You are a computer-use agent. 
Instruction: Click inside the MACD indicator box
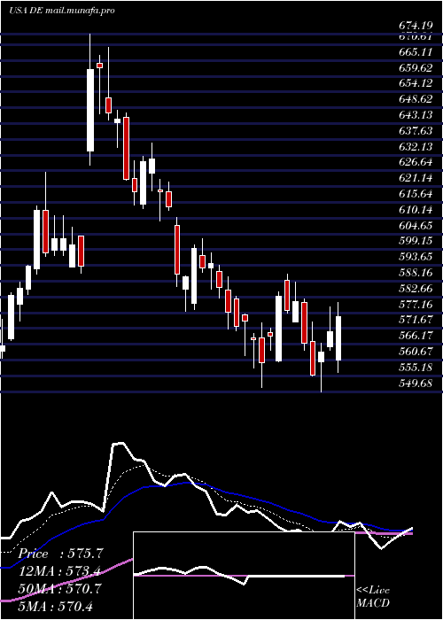(x=244, y=576)
